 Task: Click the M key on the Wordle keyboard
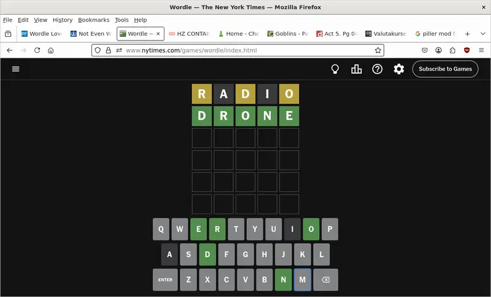(x=303, y=279)
